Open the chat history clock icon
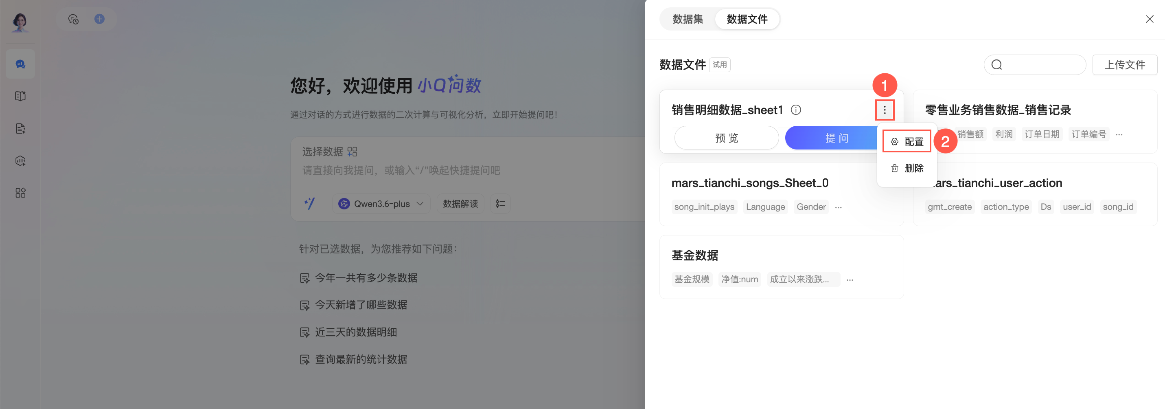The width and height of the screenshot is (1165, 409). pyautogui.click(x=73, y=19)
